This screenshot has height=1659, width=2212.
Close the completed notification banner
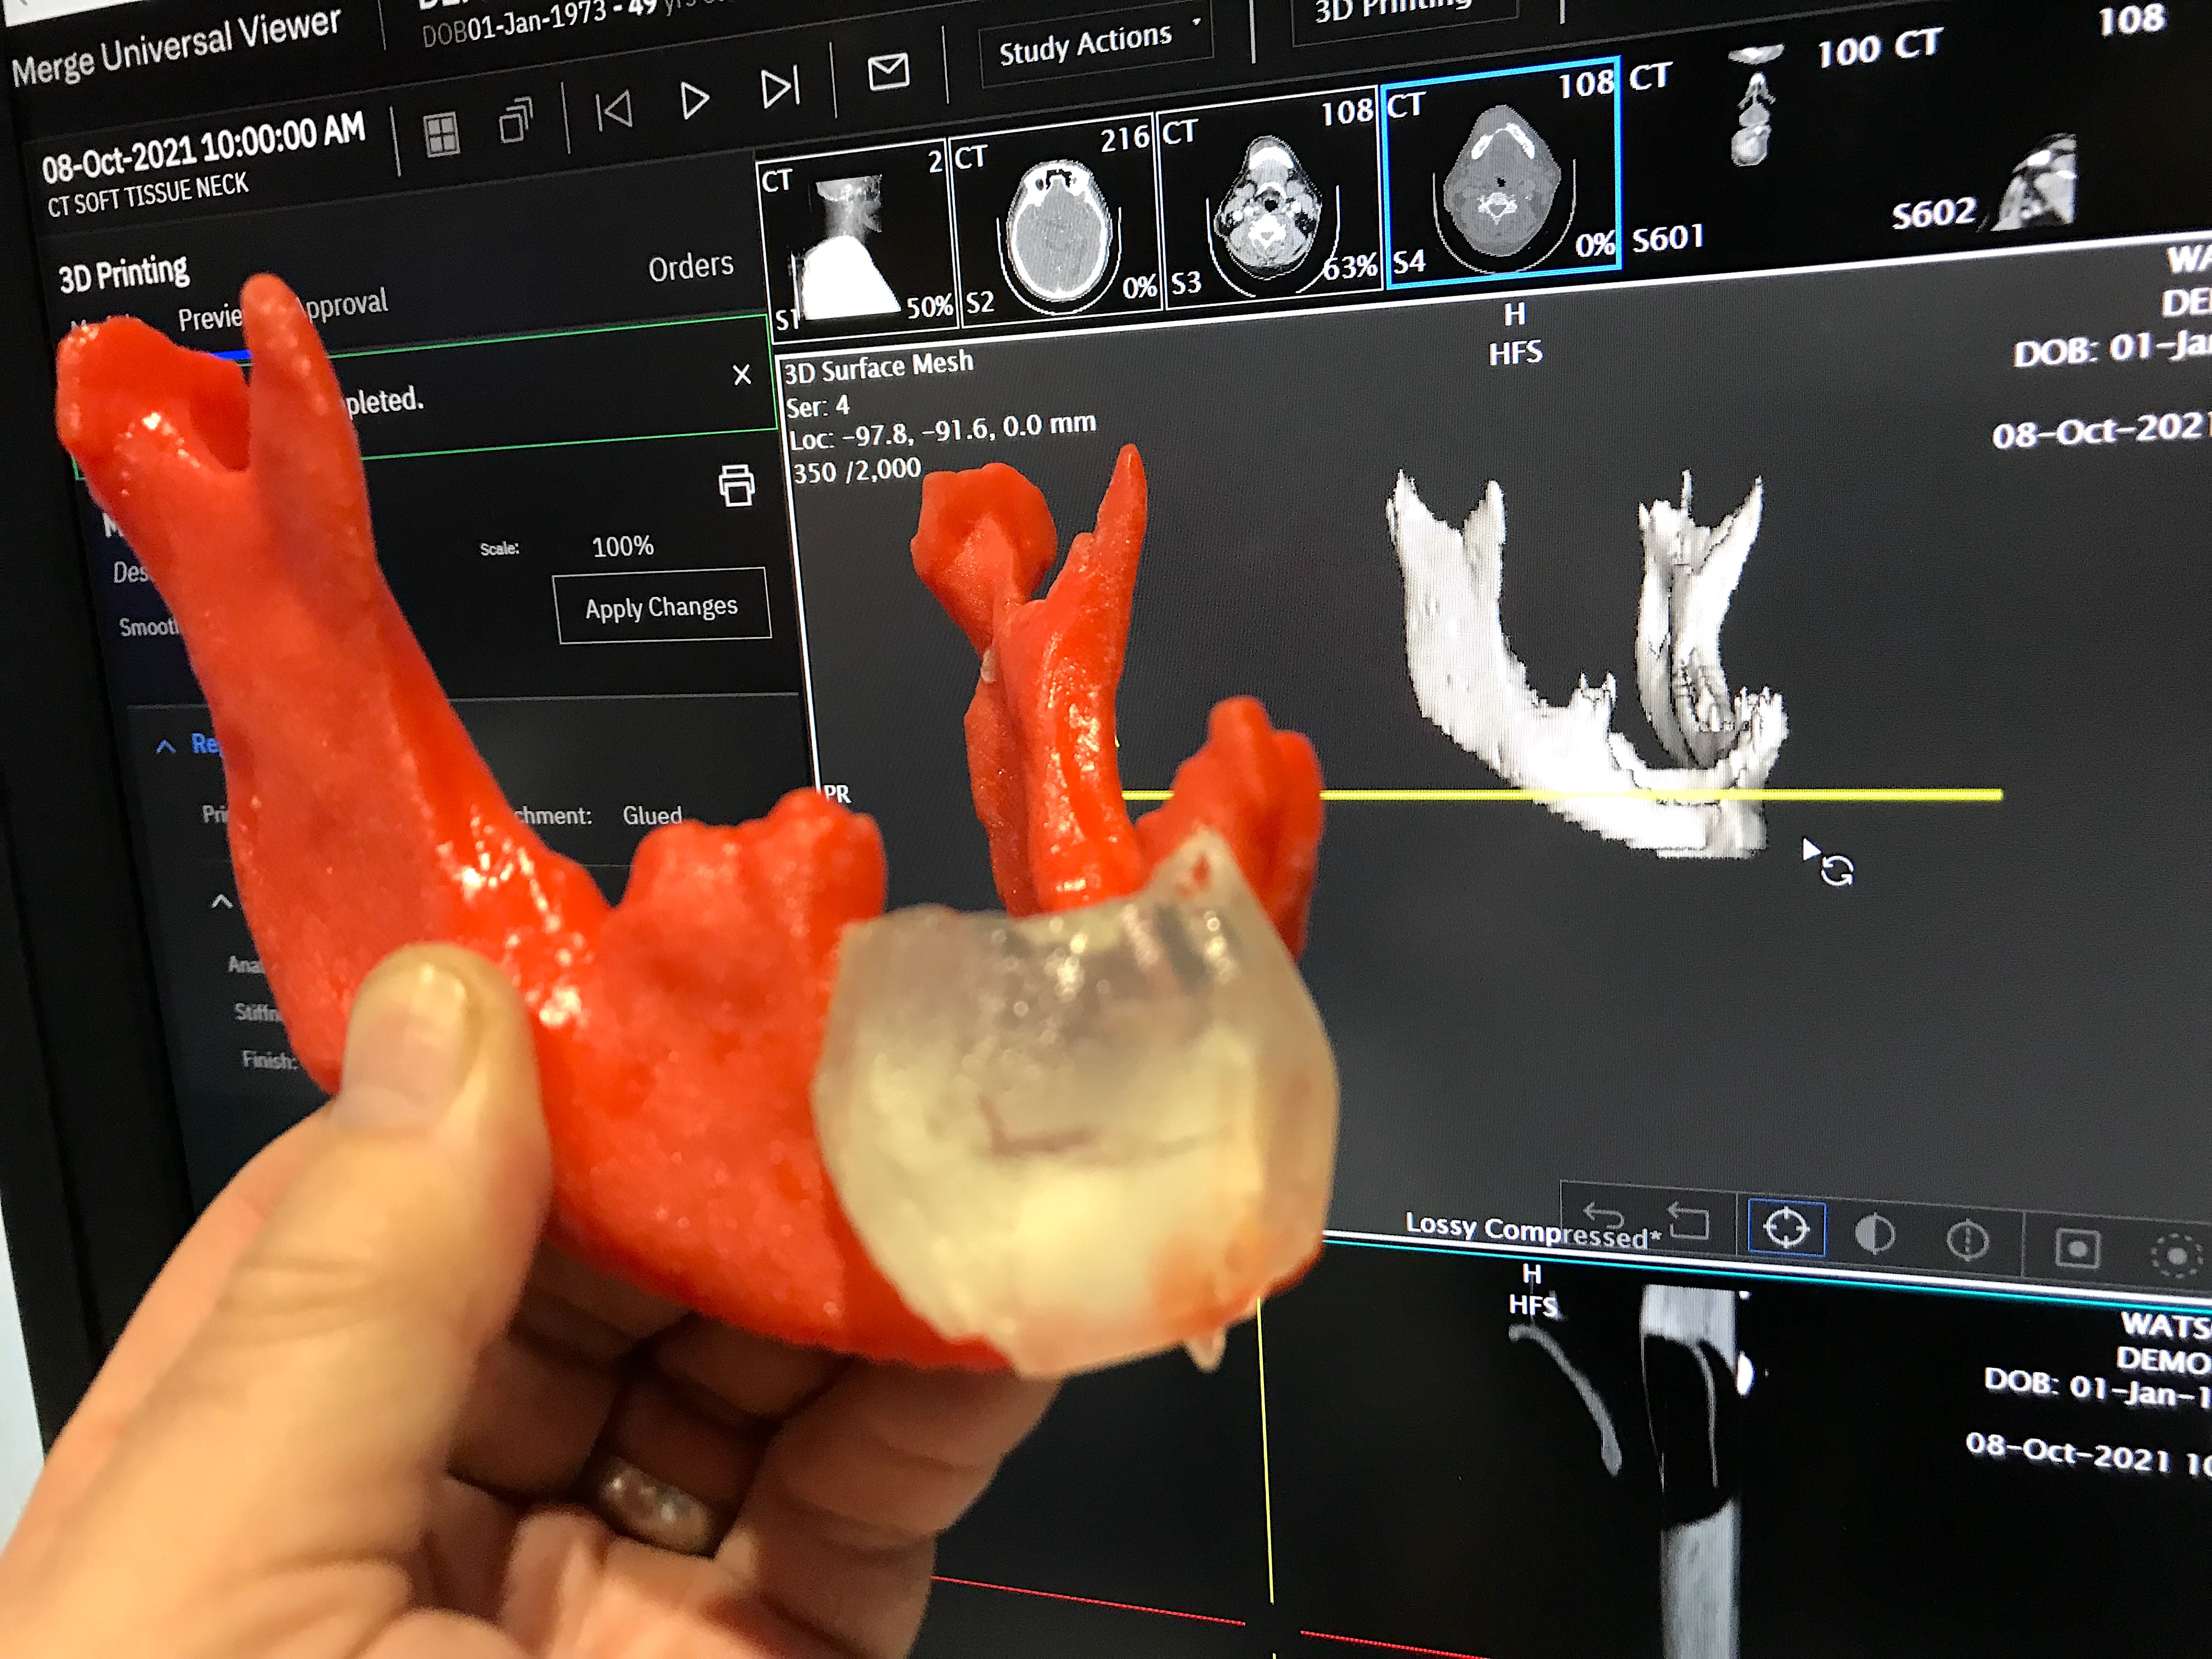point(741,375)
